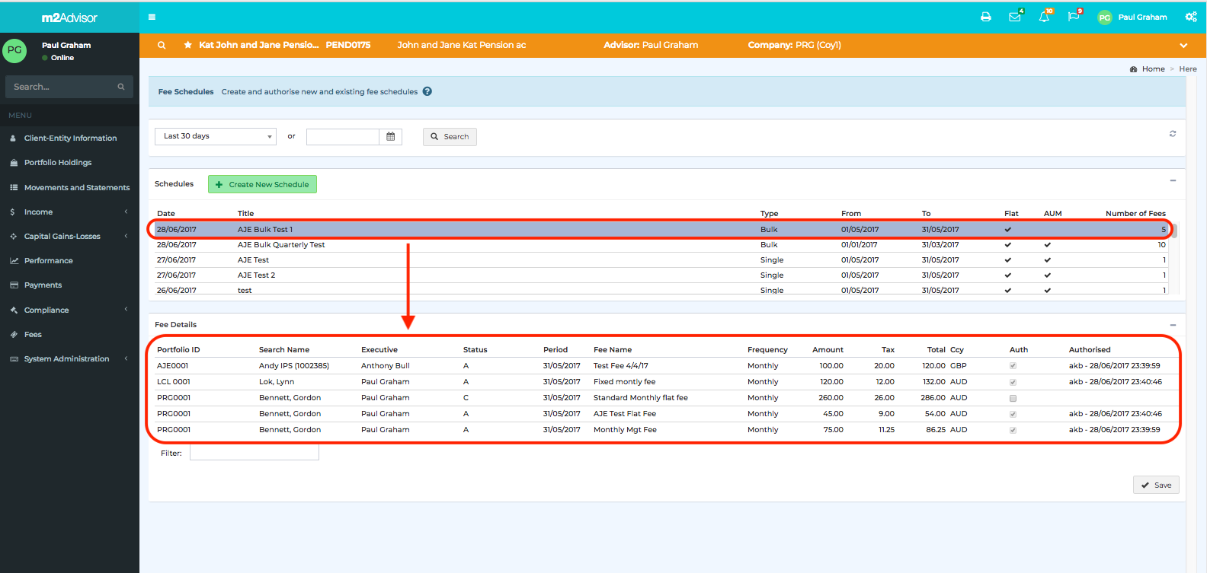Go to Payments in the sidebar
The image size is (1207, 573).
coord(43,285)
